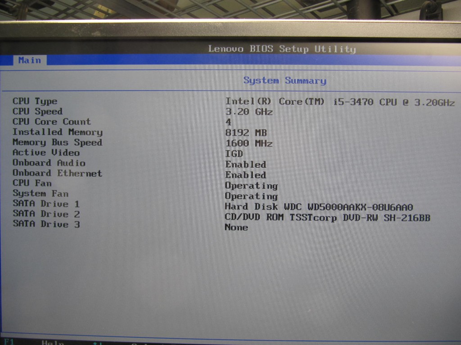Select the Main tab
Viewport: 461px width, 345px height.
click(x=30, y=60)
